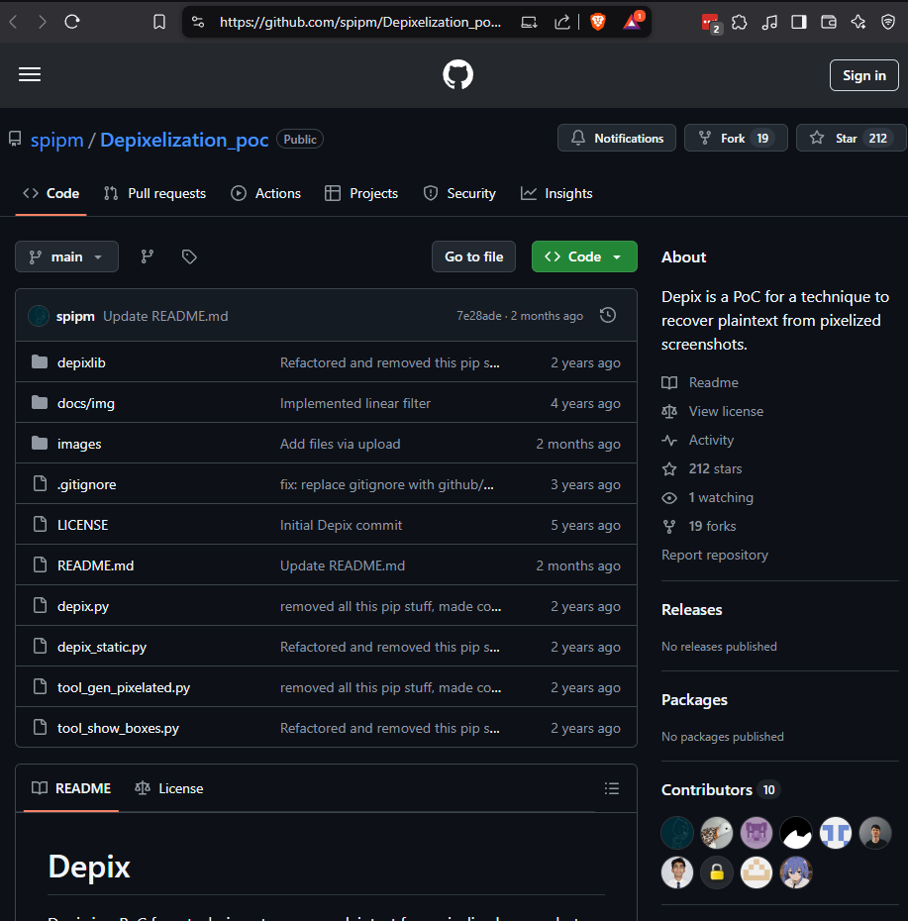Open the depix.py file
This screenshot has height=921, width=908.
83,606
